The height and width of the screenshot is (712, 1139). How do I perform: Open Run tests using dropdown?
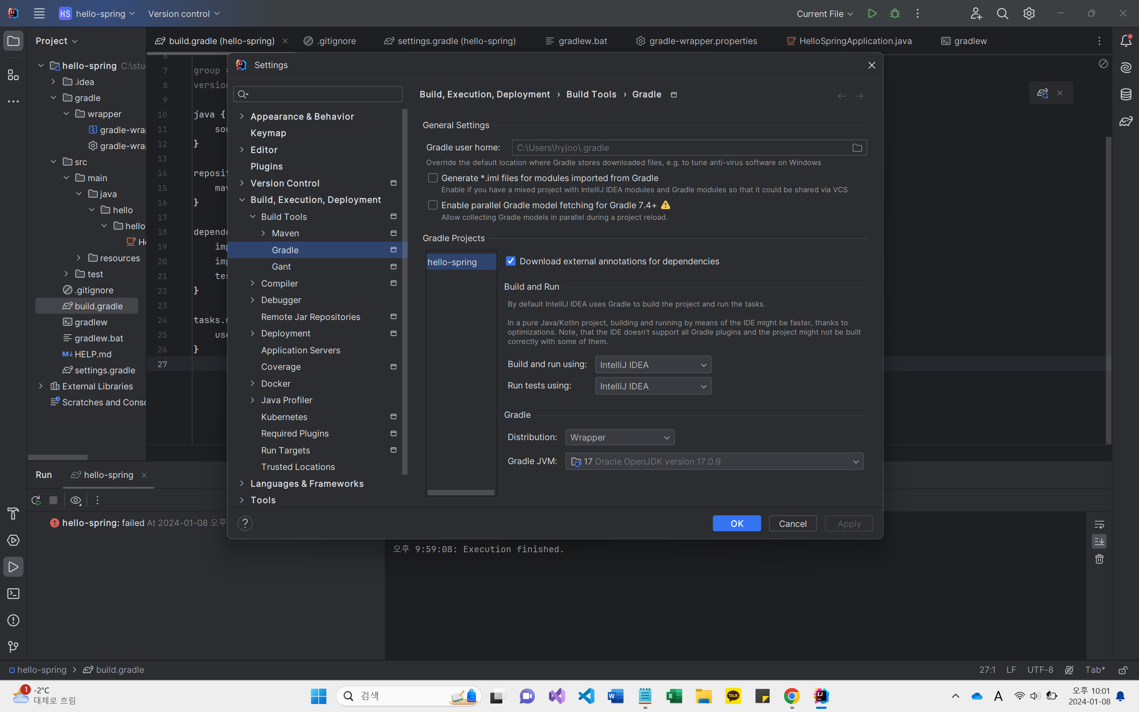pos(653,386)
